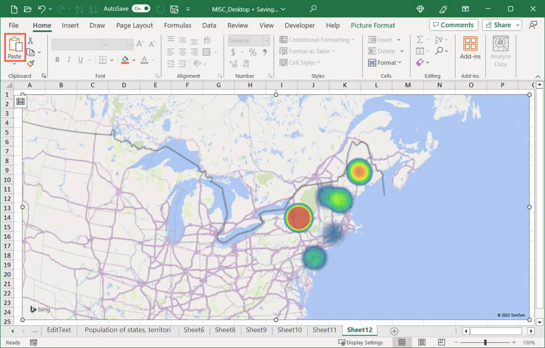
Task: Click the zoom slider in status bar
Action: [x=485, y=342]
